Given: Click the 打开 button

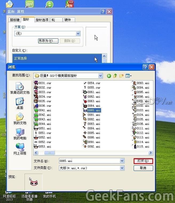Looking at the screenshot, I should [143, 161].
